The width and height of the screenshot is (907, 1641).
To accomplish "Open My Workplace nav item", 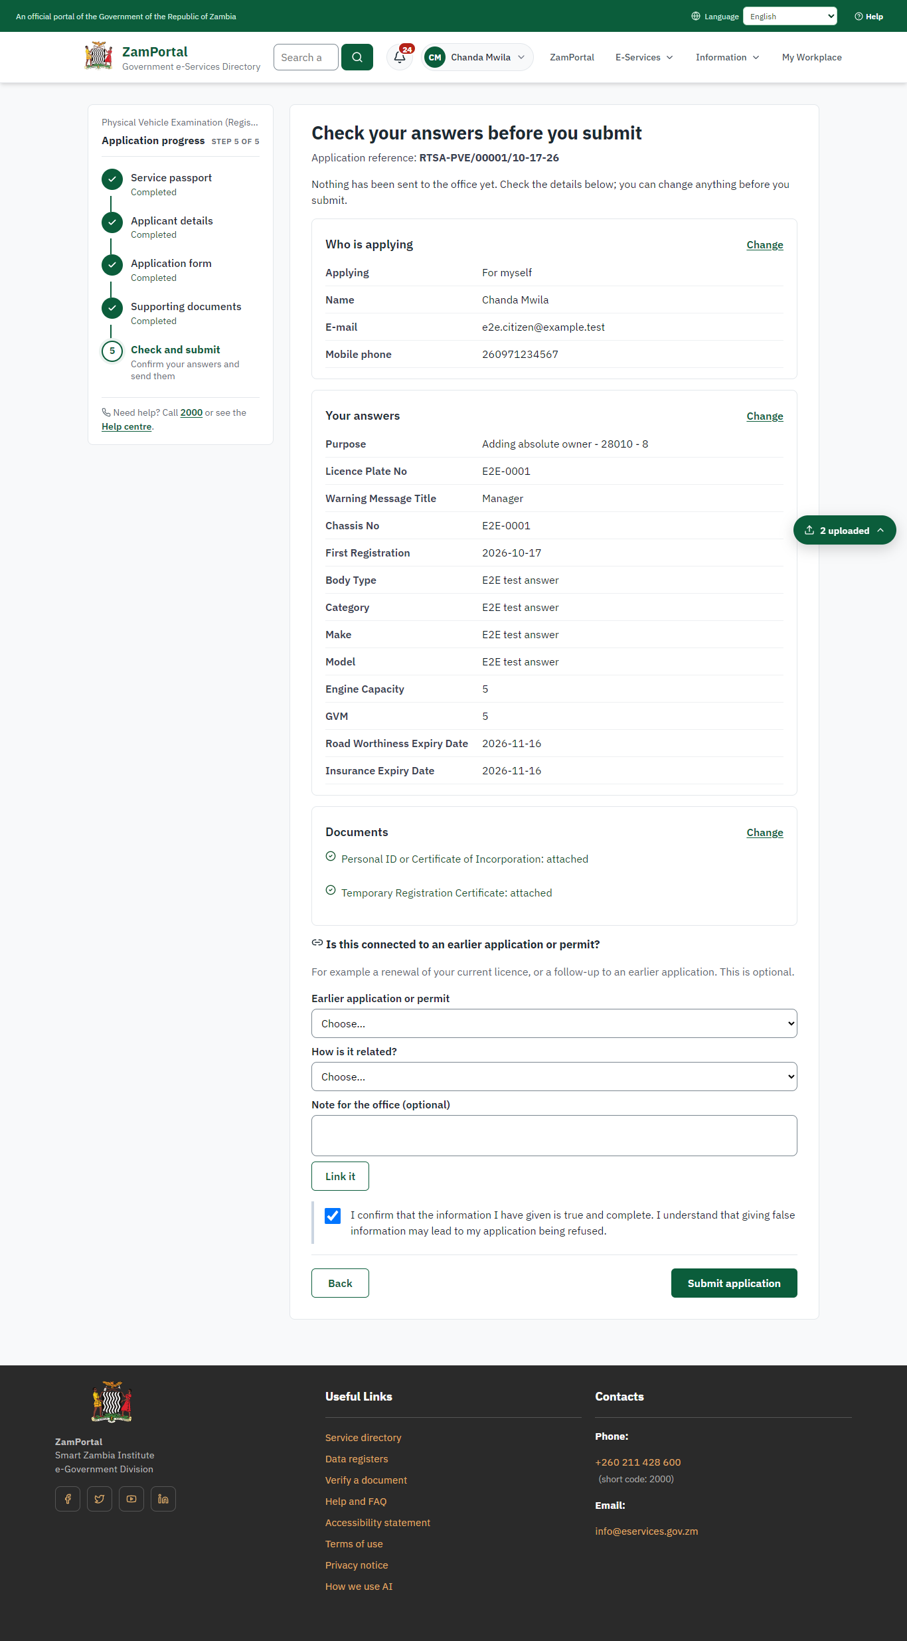I will (812, 57).
